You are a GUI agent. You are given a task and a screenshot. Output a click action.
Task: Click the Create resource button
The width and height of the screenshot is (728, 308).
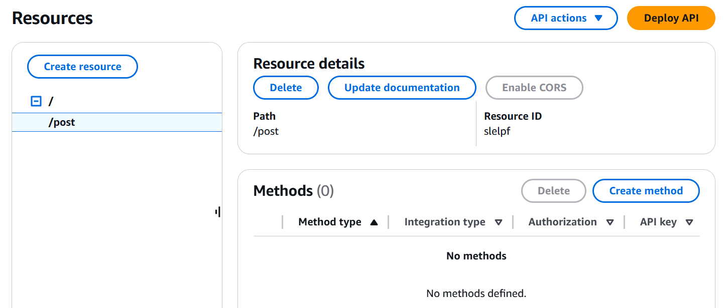(x=82, y=67)
